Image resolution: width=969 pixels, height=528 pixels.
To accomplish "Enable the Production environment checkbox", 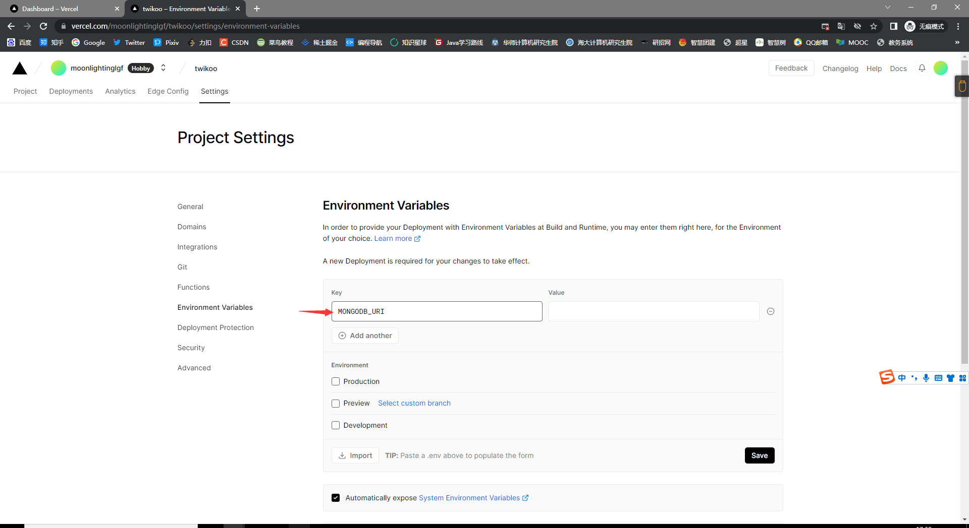I will pos(336,381).
